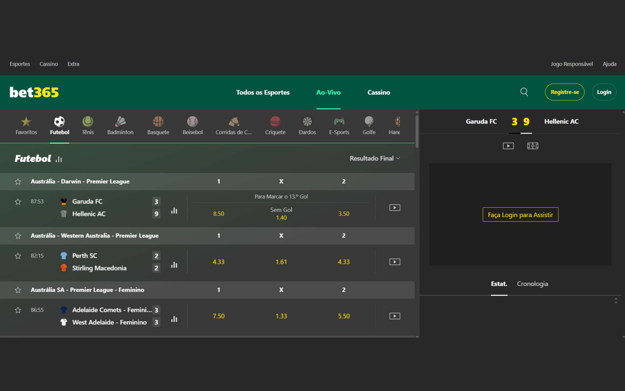Favorite the Garuda FC vs Hellenic AC match
Image resolution: width=625 pixels, height=391 pixels.
point(18,202)
